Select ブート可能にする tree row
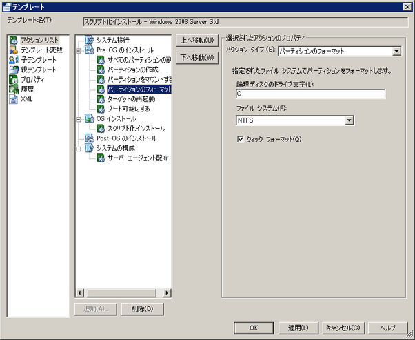415x340 pixels. coord(129,109)
